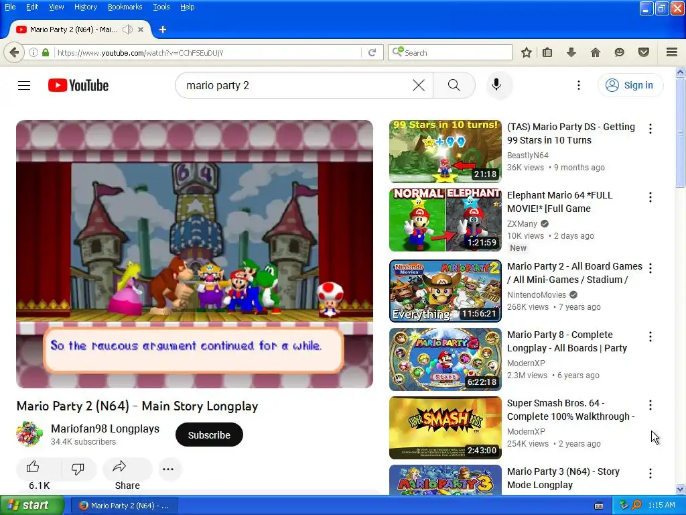Open BeastlyN64 channel link

pyautogui.click(x=528, y=155)
